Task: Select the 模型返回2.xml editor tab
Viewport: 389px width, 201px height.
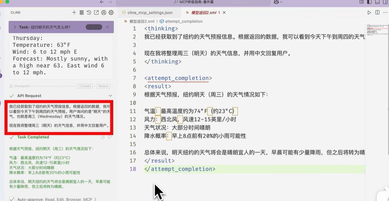Action: click(x=204, y=12)
